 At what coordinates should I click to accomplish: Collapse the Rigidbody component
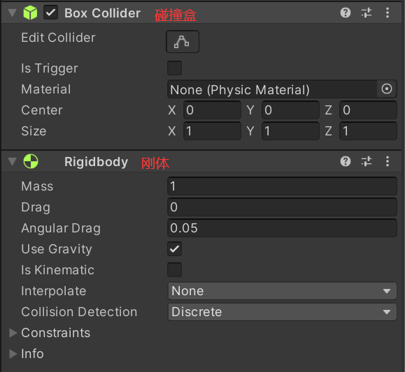pyautogui.click(x=12, y=162)
